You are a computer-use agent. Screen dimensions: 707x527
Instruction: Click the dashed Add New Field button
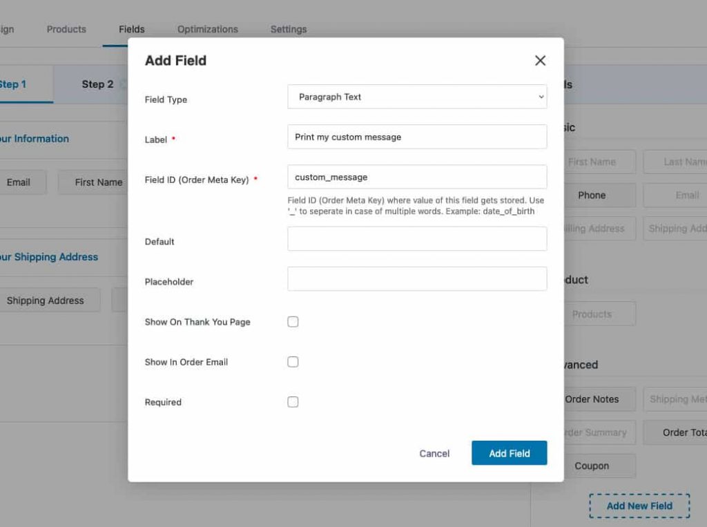coord(639,506)
